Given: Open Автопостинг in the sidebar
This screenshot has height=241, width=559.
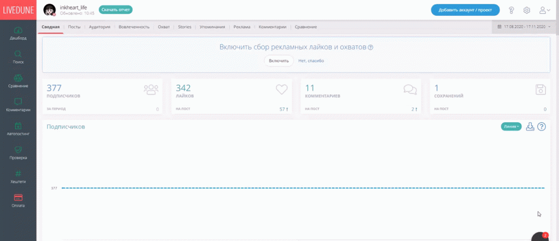Looking at the screenshot, I should (x=18, y=129).
